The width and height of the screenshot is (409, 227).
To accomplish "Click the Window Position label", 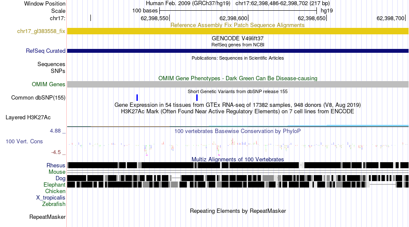I will pos(45,3).
